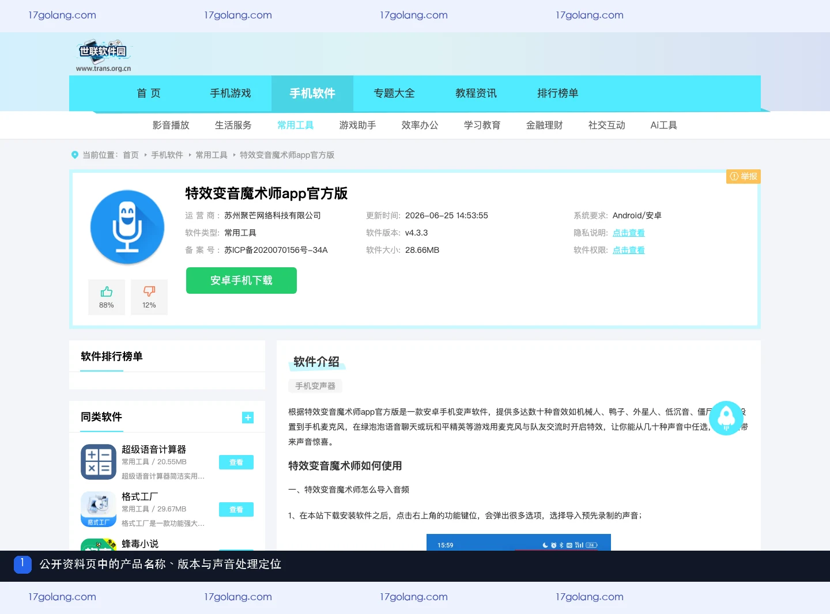Click the rocket back-to-top icon
The image size is (830, 614).
coord(726,418)
